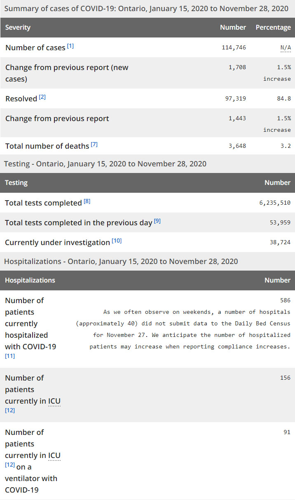Select the Number header in the Severity table

pyautogui.click(x=233, y=28)
